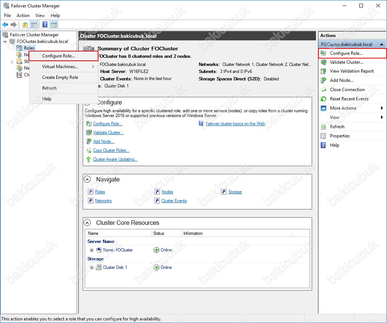This screenshot has height=323, width=387.
Task: Click the Add Node... link in Configure section
Action: point(104,141)
